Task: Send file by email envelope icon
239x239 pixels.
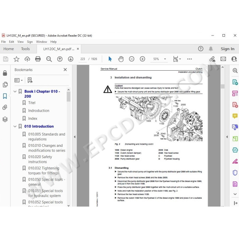Action: 223,59
